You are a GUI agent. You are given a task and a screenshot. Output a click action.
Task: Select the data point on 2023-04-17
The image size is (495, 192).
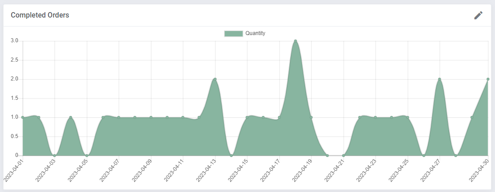point(280,117)
